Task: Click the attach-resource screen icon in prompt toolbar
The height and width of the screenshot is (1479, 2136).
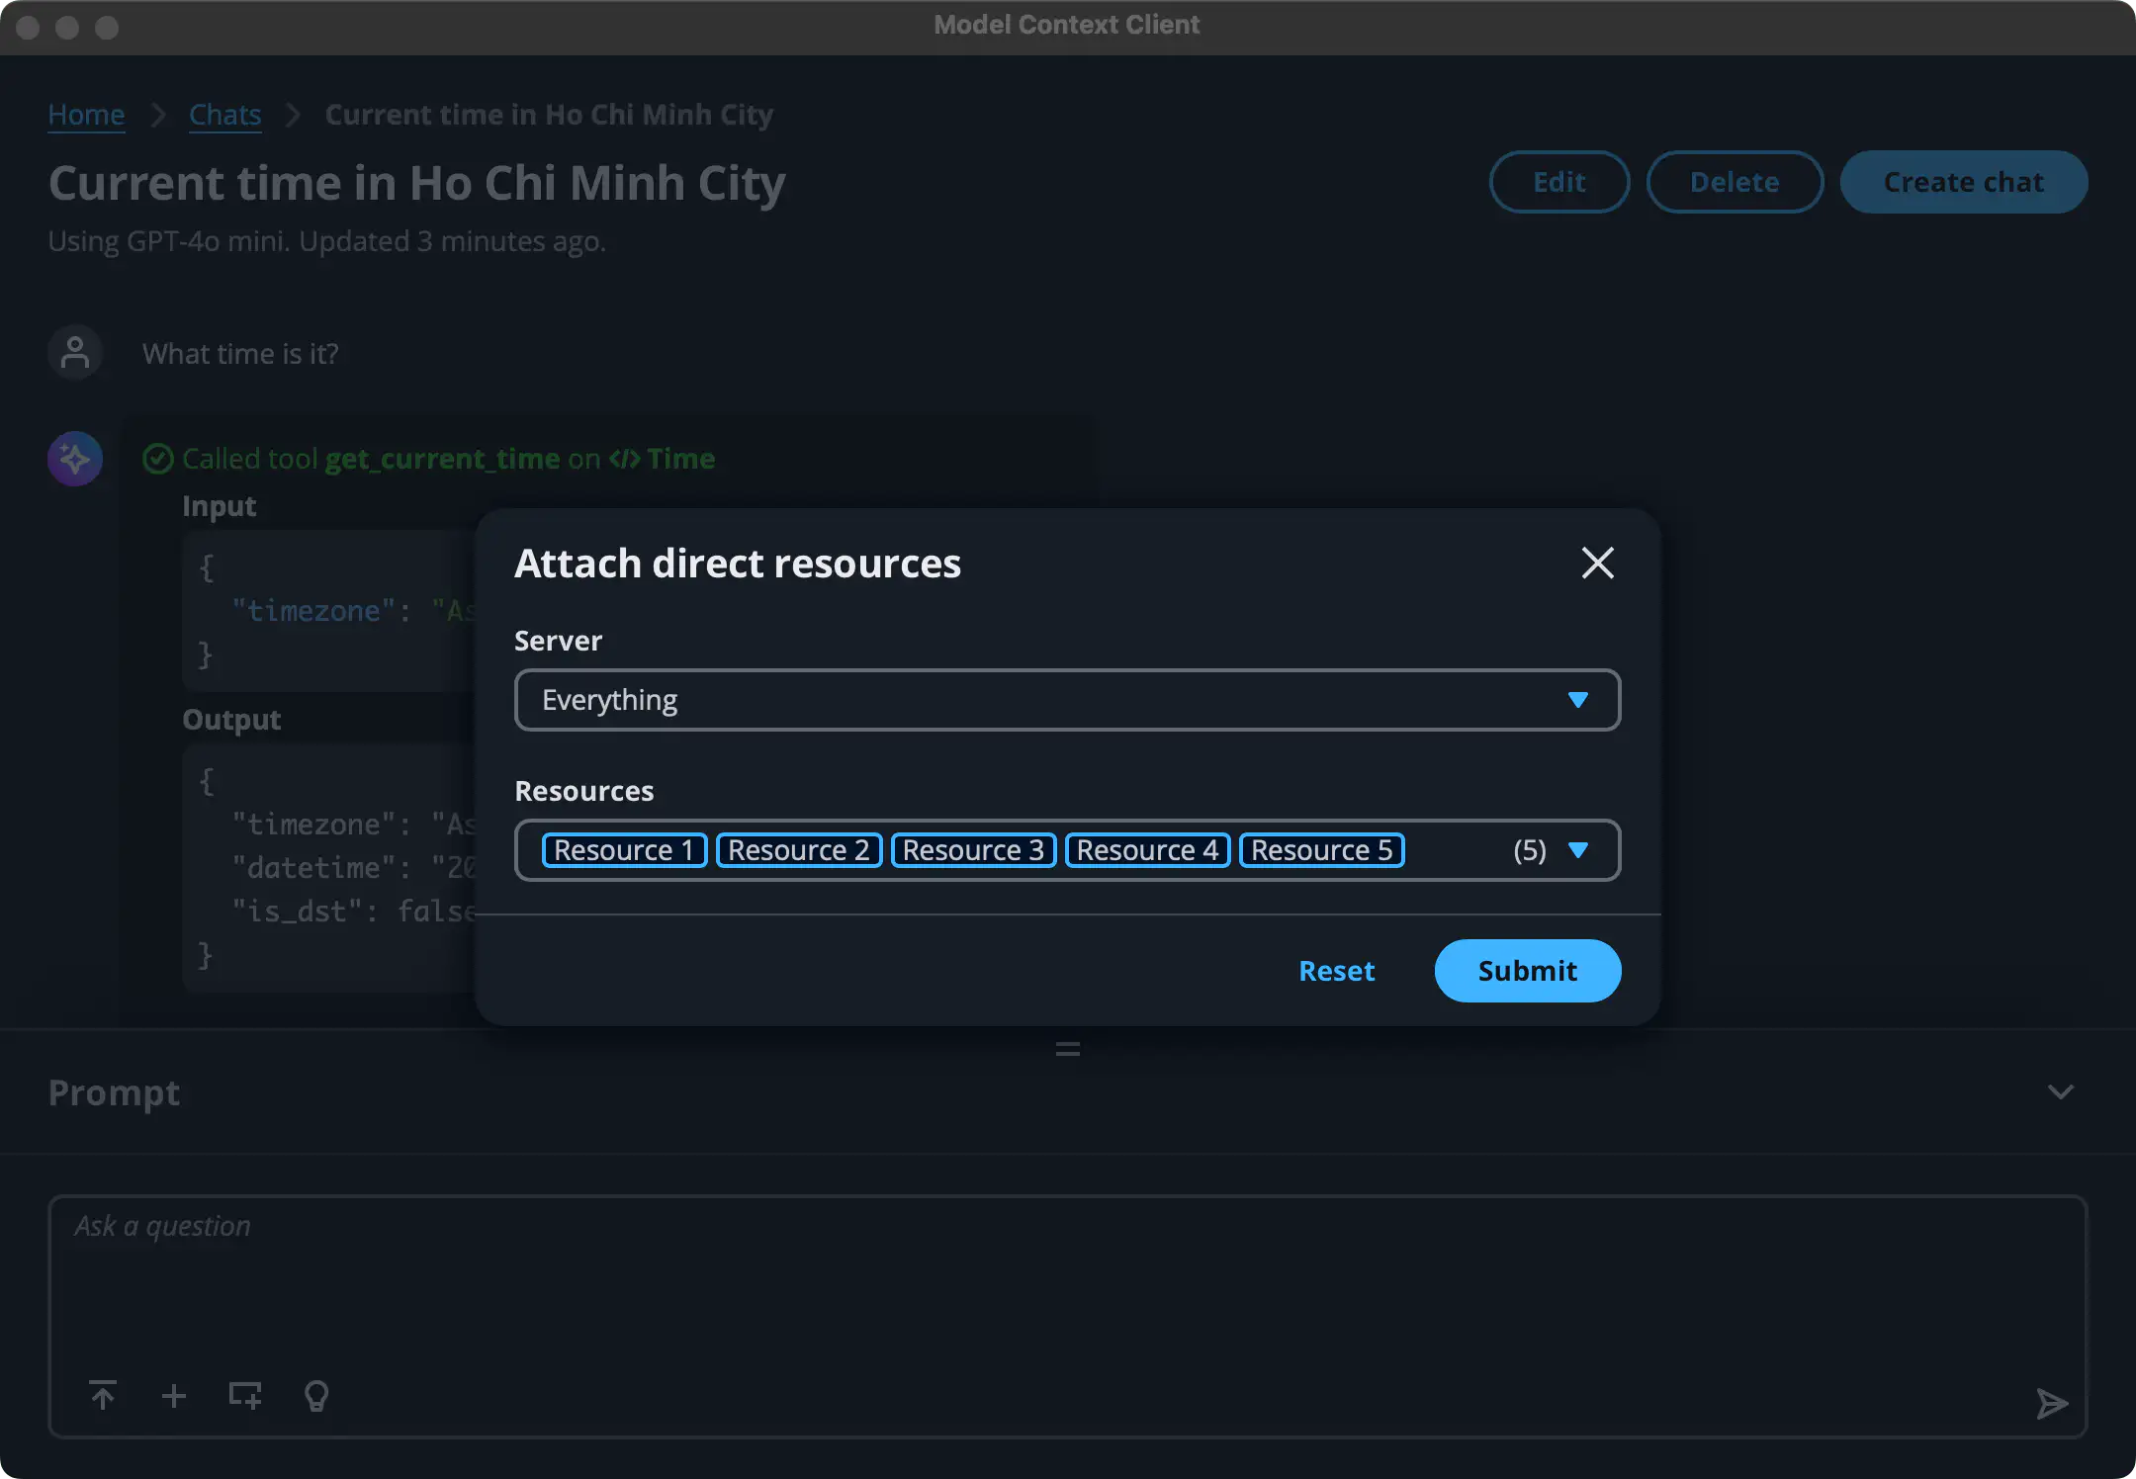Action: click(244, 1395)
